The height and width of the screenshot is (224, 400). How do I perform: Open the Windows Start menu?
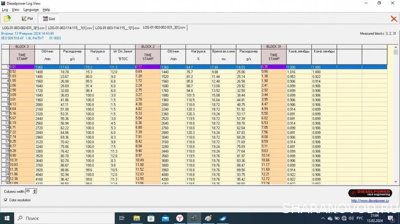(7, 218)
